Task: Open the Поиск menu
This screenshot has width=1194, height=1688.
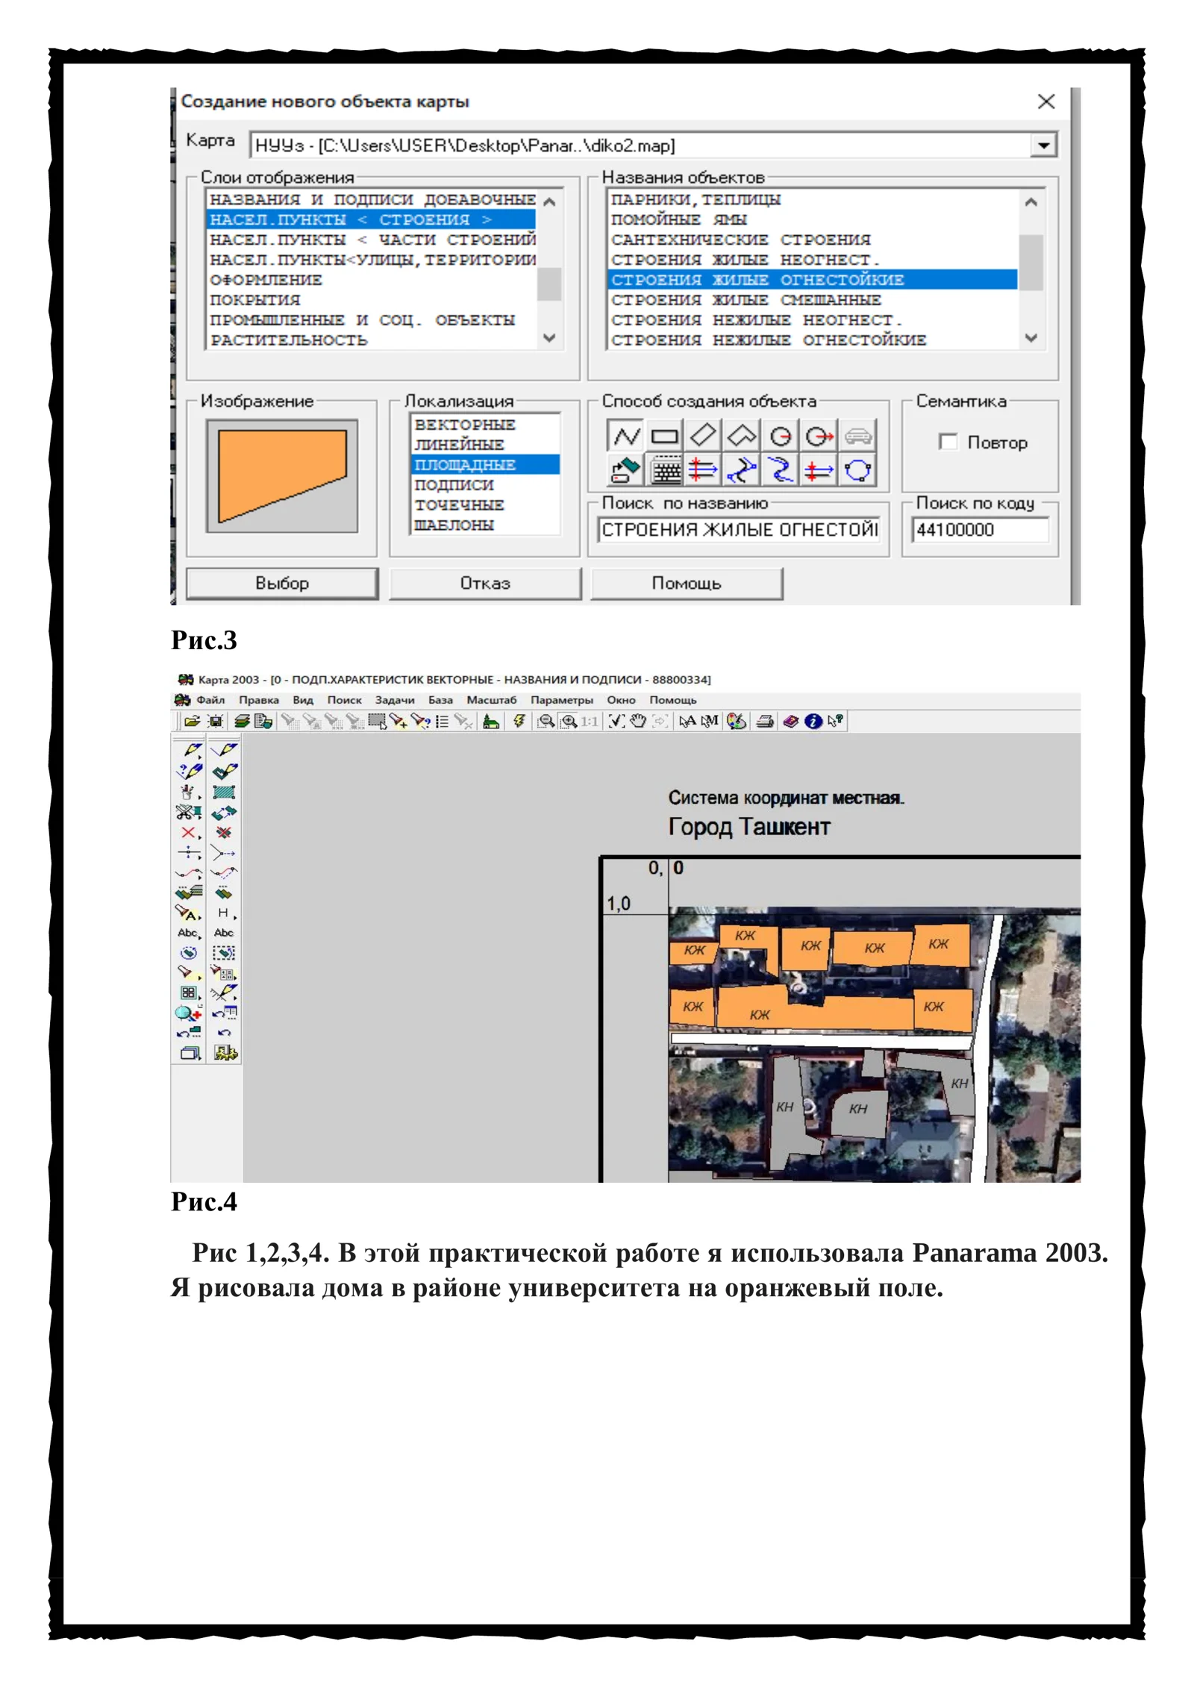Action: tap(345, 700)
